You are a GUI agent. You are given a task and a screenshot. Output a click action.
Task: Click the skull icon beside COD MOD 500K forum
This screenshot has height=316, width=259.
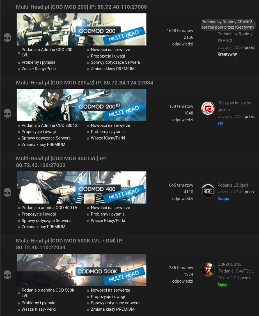coord(7,274)
